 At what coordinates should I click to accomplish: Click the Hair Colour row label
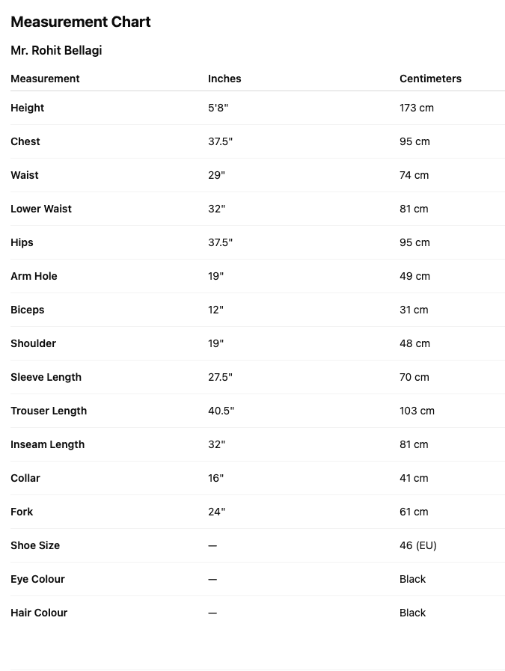point(39,613)
